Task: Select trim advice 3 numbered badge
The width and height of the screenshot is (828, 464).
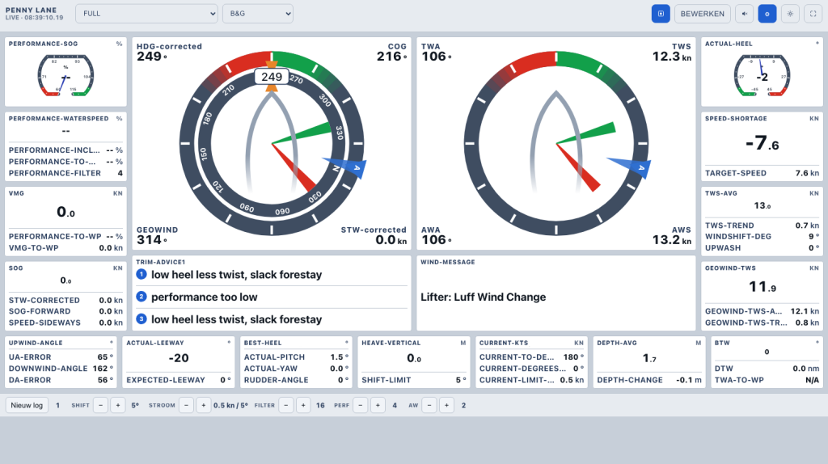Action: point(142,318)
